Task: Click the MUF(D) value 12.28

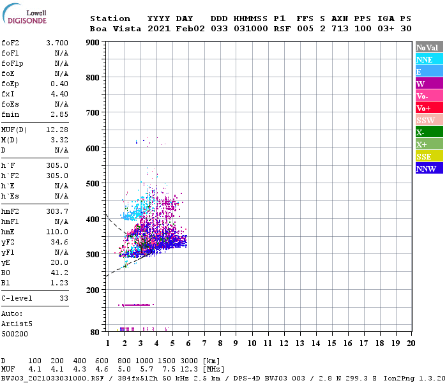Action: [x=57, y=130]
